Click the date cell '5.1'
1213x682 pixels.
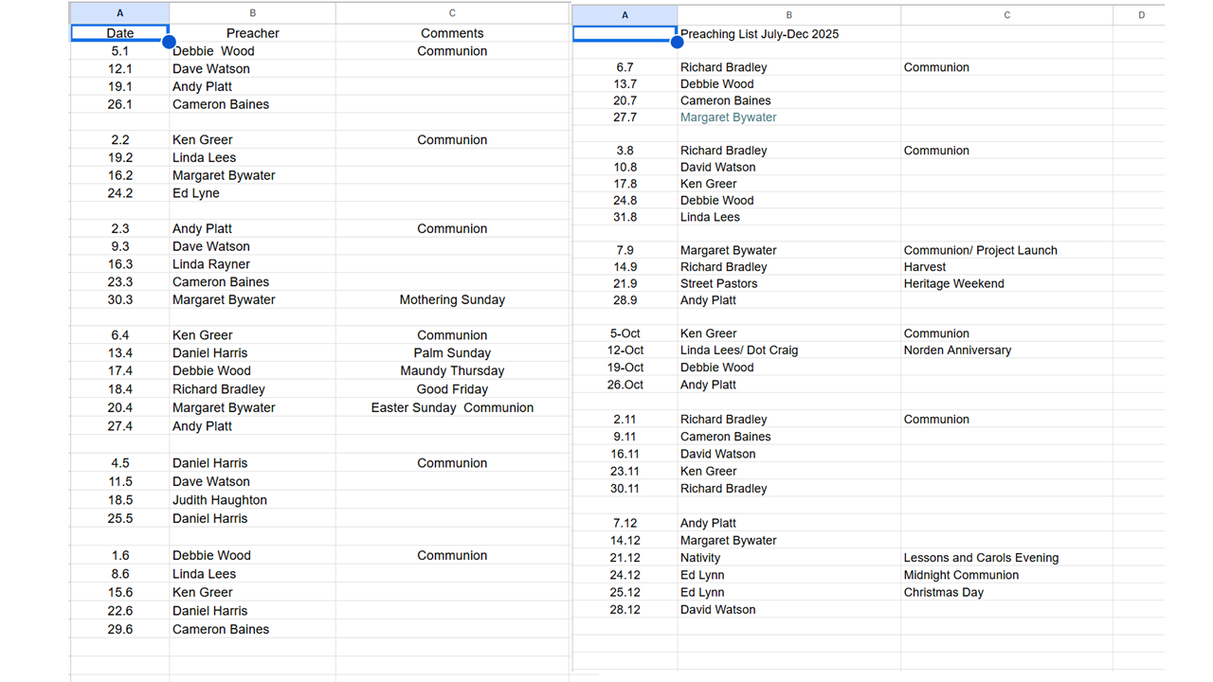pyautogui.click(x=120, y=51)
